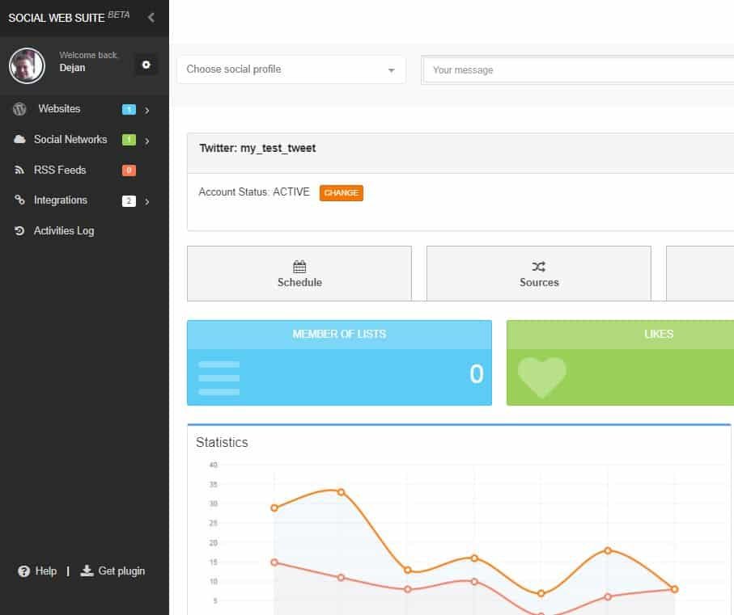Expand the Websites menu arrow
This screenshot has width=734, height=615.
[x=147, y=110]
